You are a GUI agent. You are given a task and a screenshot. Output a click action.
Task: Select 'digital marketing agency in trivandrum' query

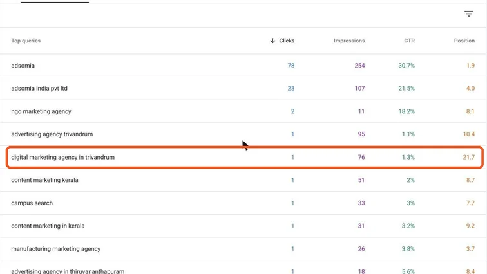pyautogui.click(x=62, y=157)
